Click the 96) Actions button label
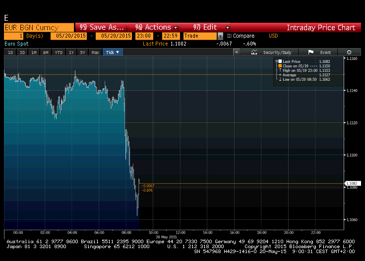 click(x=153, y=27)
